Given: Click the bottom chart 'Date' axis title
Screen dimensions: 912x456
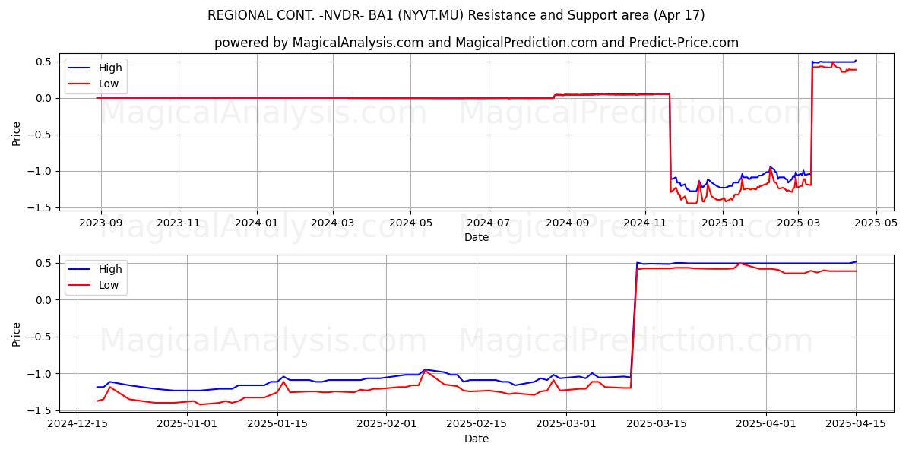Looking at the screenshot, I should pos(477,439).
